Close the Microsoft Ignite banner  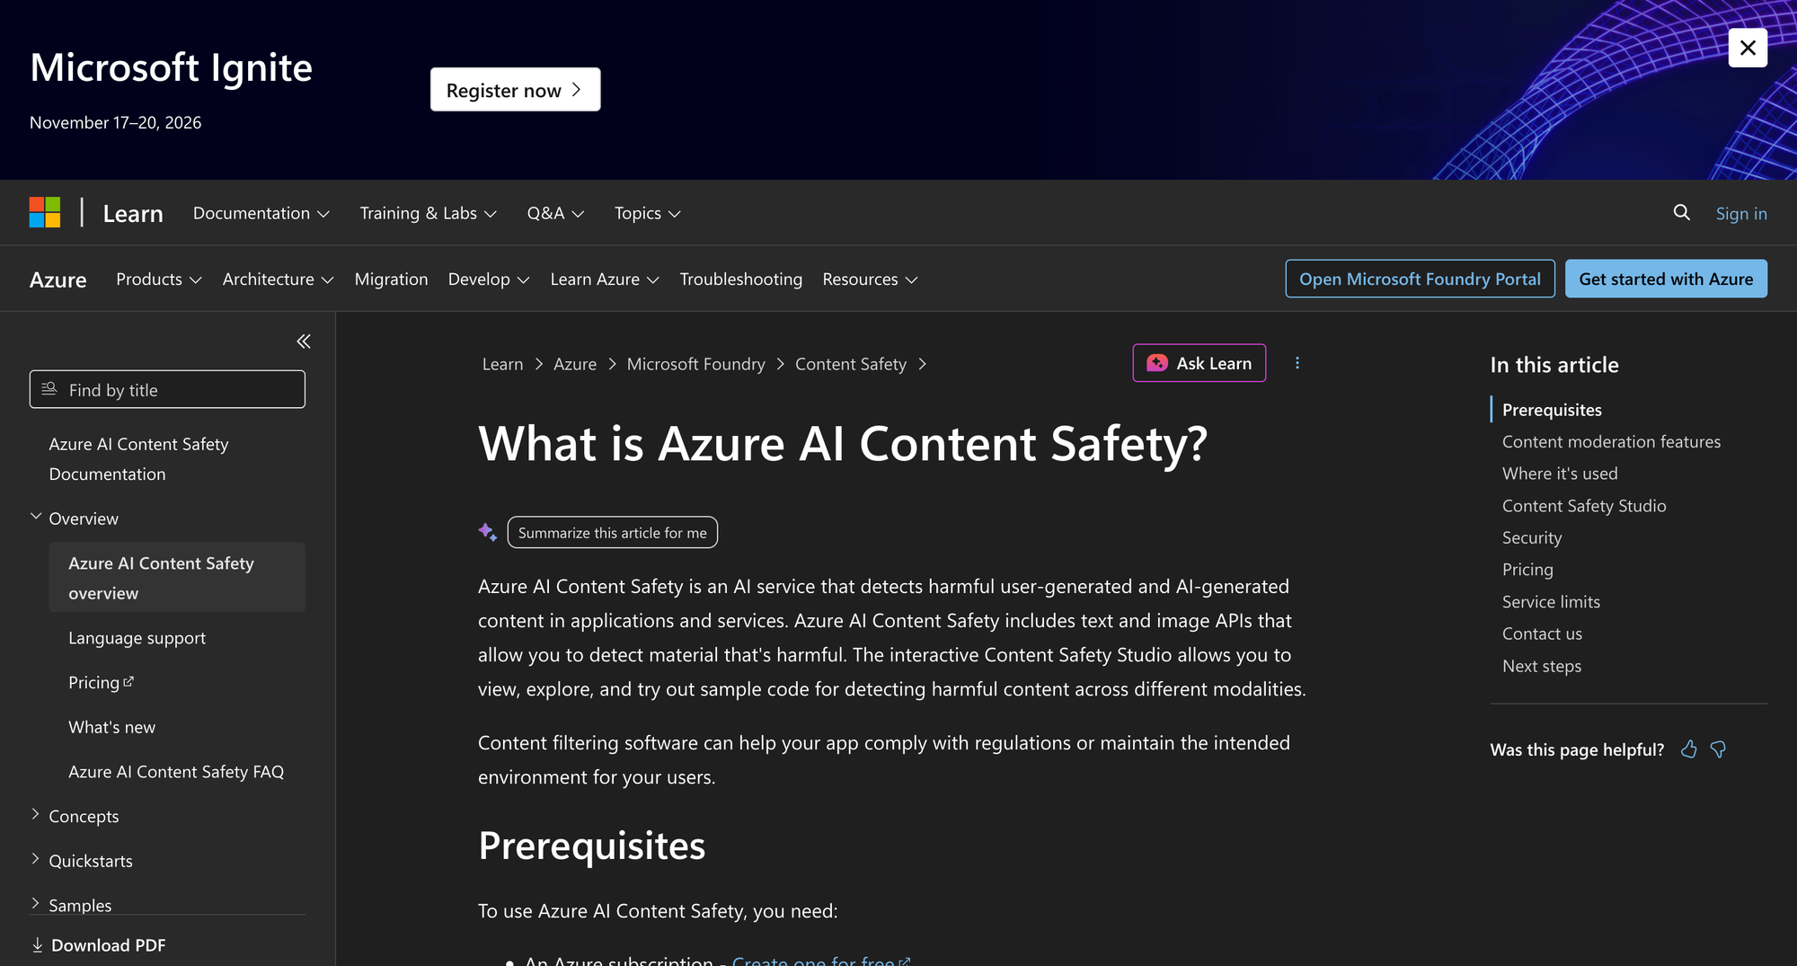click(1748, 48)
